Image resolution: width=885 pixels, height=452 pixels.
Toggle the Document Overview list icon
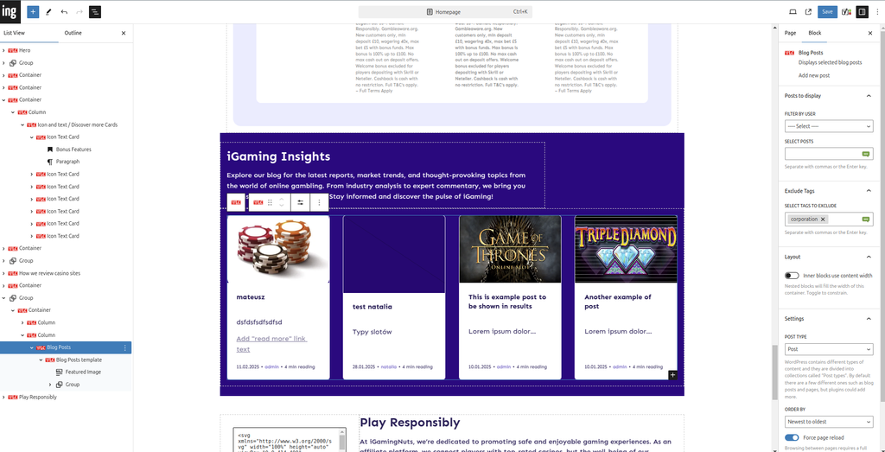(95, 12)
